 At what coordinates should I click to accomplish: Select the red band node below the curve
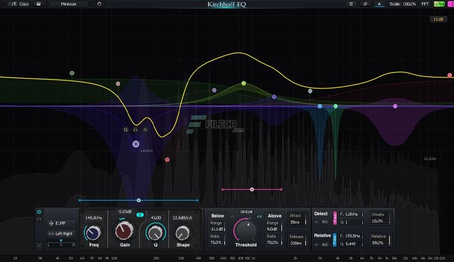pyautogui.click(x=167, y=160)
